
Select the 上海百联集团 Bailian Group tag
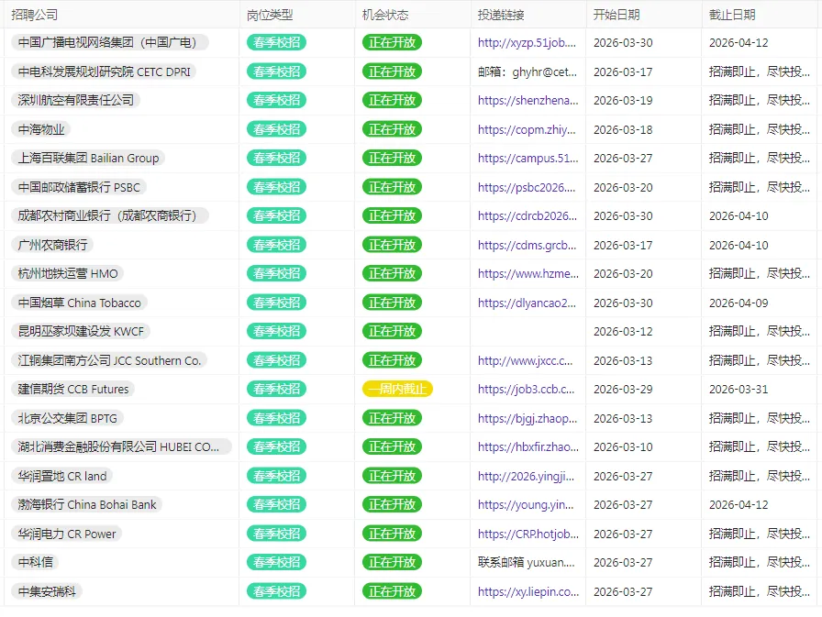[x=88, y=159]
